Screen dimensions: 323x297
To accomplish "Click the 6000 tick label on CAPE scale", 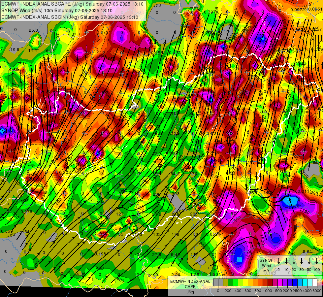I will click(317, 291).
